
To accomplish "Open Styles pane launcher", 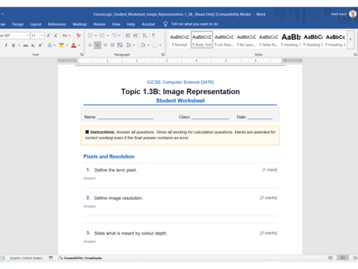I will [x=355, y=55].
